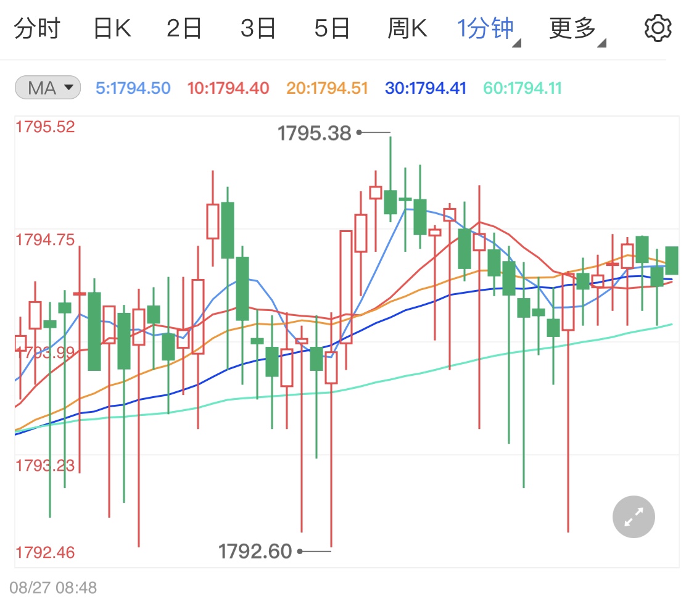The width and height of the screenshot is (694, 598).
Task: Click the y-axis label 1795.52
Action: [45, 127]
